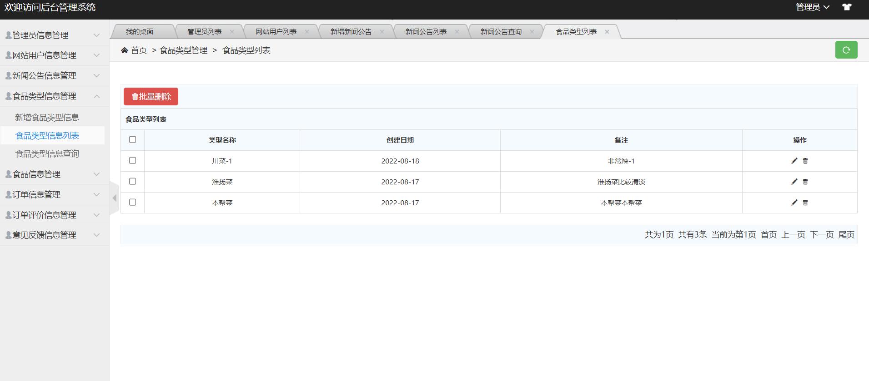The height and width of the screenshot is (381, 869).
Task: Click the user icon beside 管理员信息管理
Action: [x=8, y=35]
